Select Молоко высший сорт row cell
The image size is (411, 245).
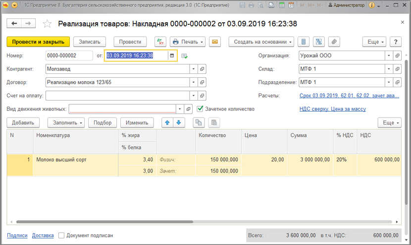75,165
